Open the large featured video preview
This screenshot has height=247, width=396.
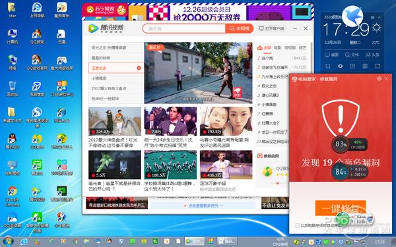(198, 73)
